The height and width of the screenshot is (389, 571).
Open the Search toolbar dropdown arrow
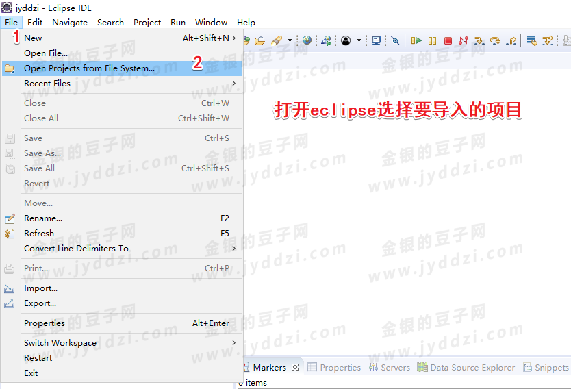pos(290,40)
